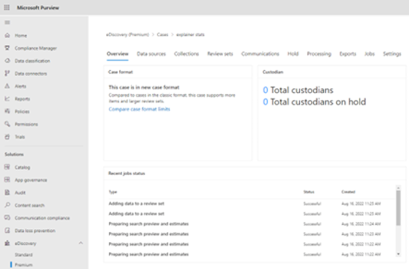409x269 pixels.
Task: Click the Microsoft Purview title
Action: (38, 8)
